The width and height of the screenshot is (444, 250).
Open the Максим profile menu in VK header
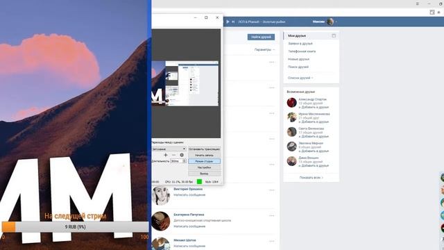(x=325, y=22)
